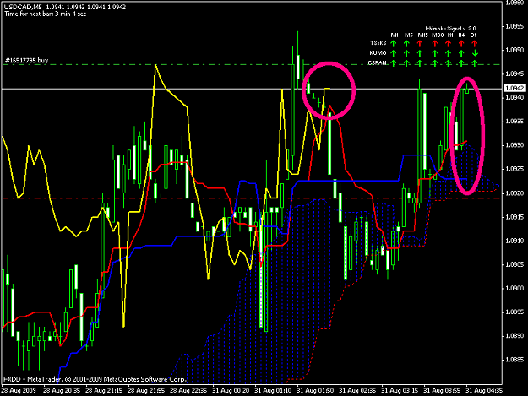Click the TS:KS H4 red arrow
The height and width of the screenshot is (396, 528).
coord(461,43)
